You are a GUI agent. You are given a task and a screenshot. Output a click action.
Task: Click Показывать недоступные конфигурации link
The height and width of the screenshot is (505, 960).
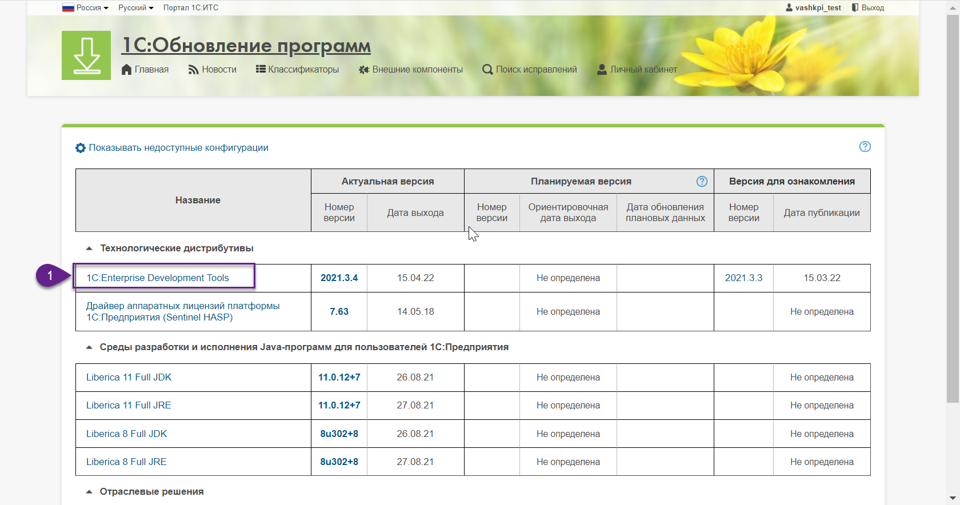point(178,148)
